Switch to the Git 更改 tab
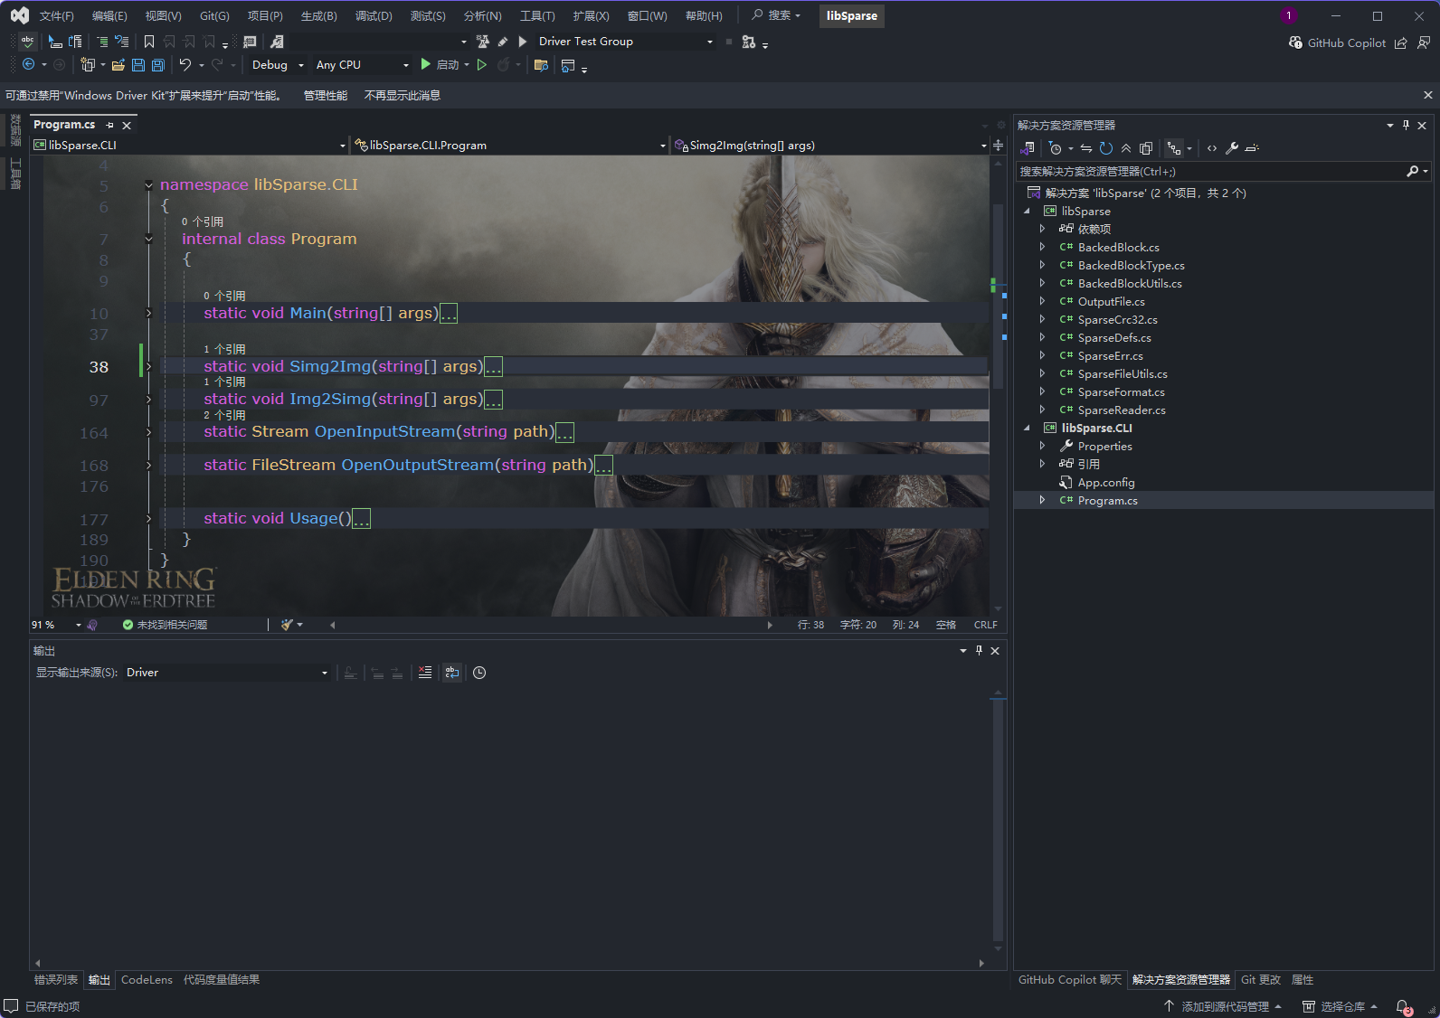 [1261, 980]
